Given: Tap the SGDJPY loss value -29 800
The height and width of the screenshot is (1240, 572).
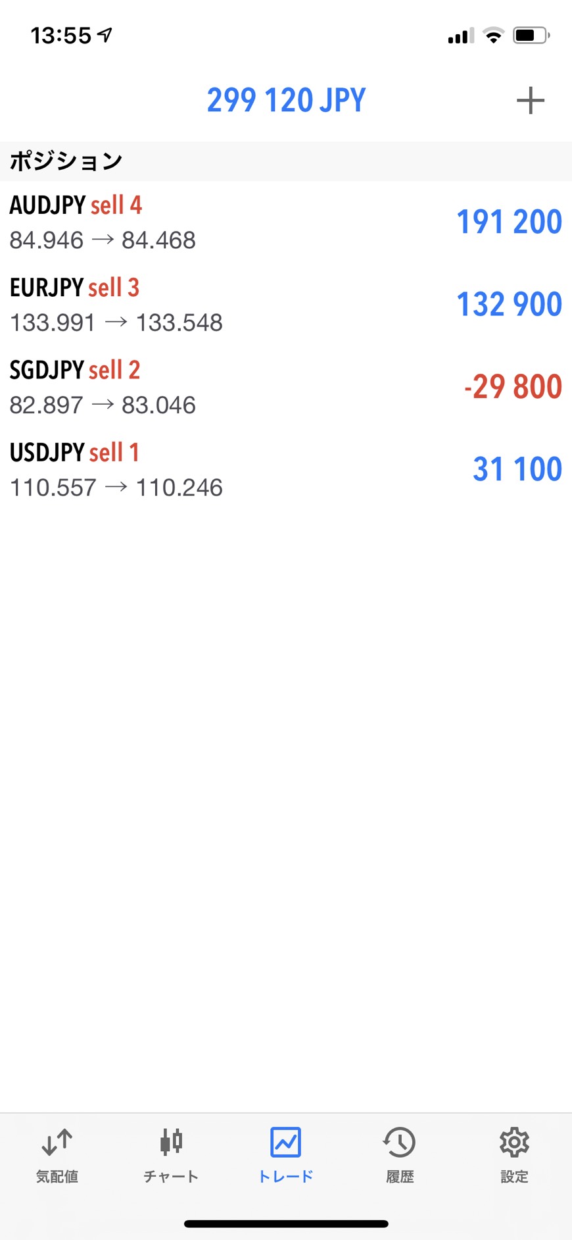Looking at the screenshot, I should [x=513, y=386].
